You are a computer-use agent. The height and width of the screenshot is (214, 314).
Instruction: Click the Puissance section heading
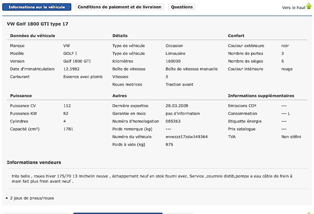(x=21, y=96)
